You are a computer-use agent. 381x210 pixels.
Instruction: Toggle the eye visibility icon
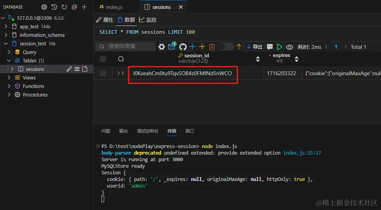289,47
